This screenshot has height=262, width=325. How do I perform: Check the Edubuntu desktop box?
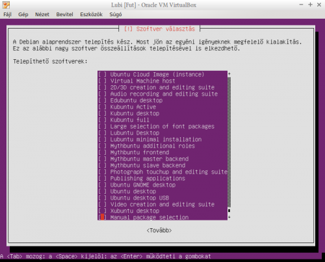102,100
